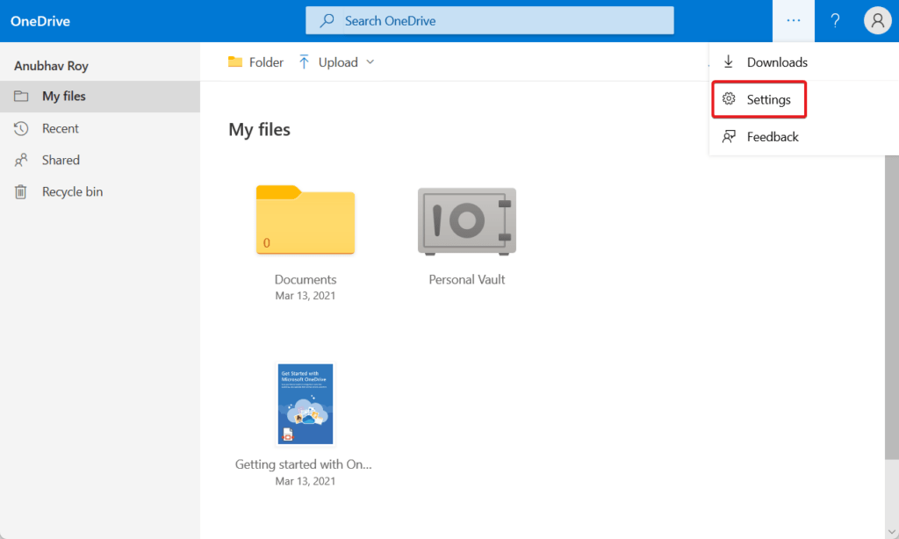The height and width of the screenshot is (539, 899).
Task: Select My files in the sidebar
Action: [x=64, y=97]
